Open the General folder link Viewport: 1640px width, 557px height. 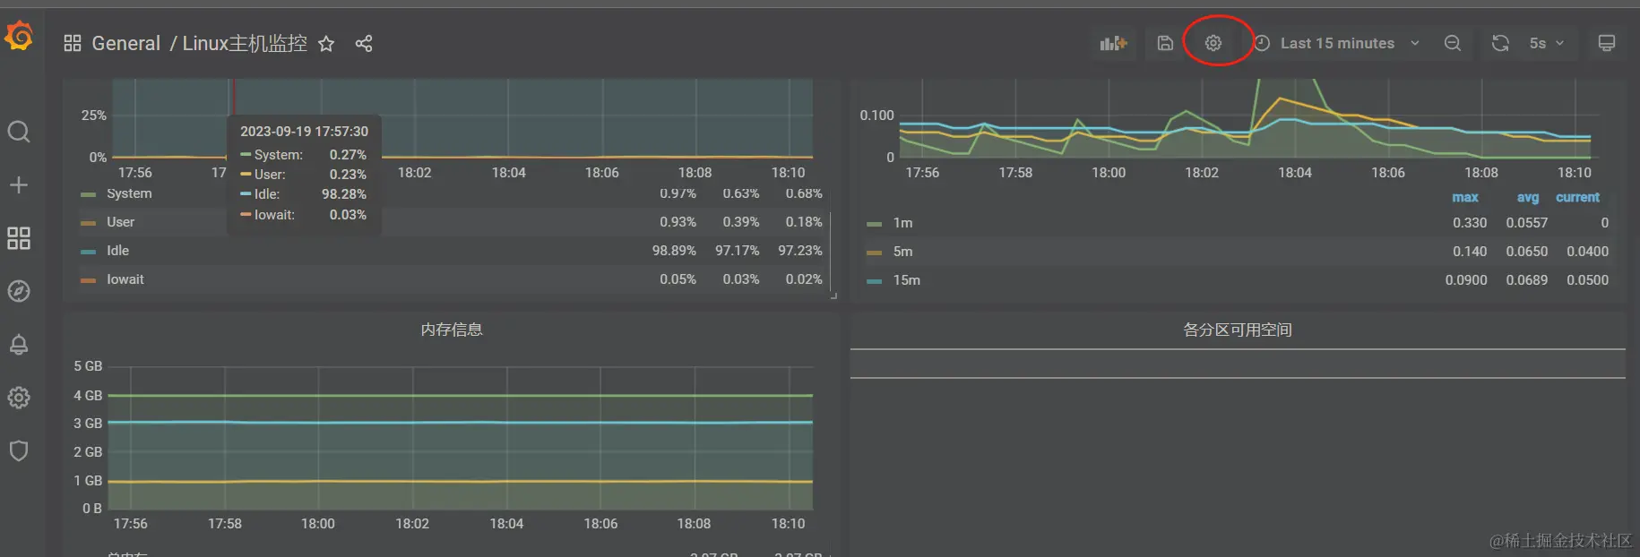point(126,43)
